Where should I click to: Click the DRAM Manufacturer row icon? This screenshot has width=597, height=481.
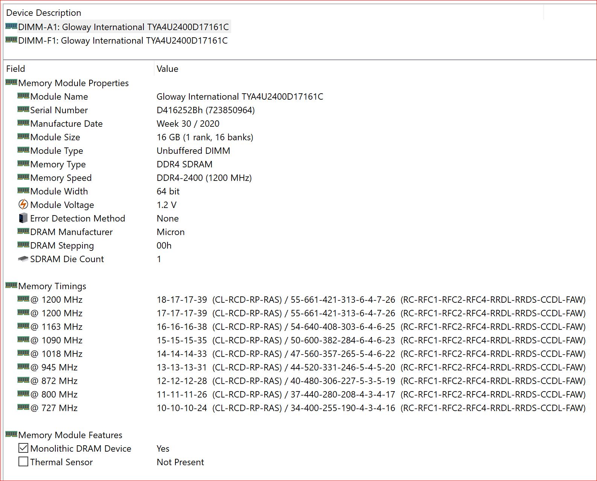point(23,231)
